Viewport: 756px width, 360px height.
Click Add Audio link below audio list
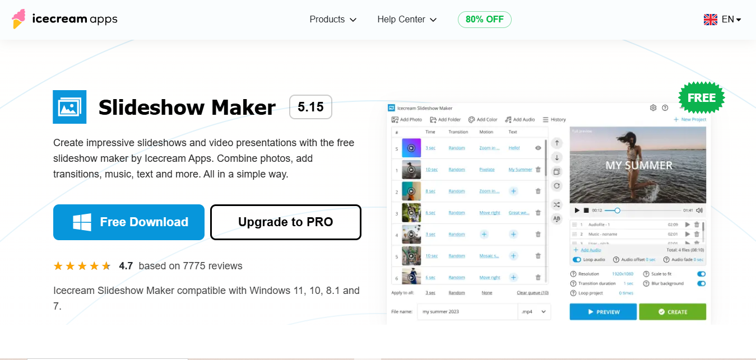point(587,250)
